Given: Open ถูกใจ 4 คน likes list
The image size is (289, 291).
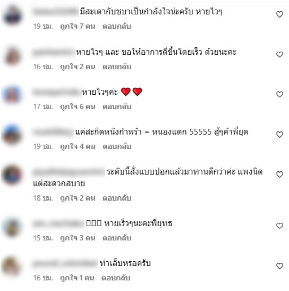Looking at the screenshot, I should (x=78, y=146).
